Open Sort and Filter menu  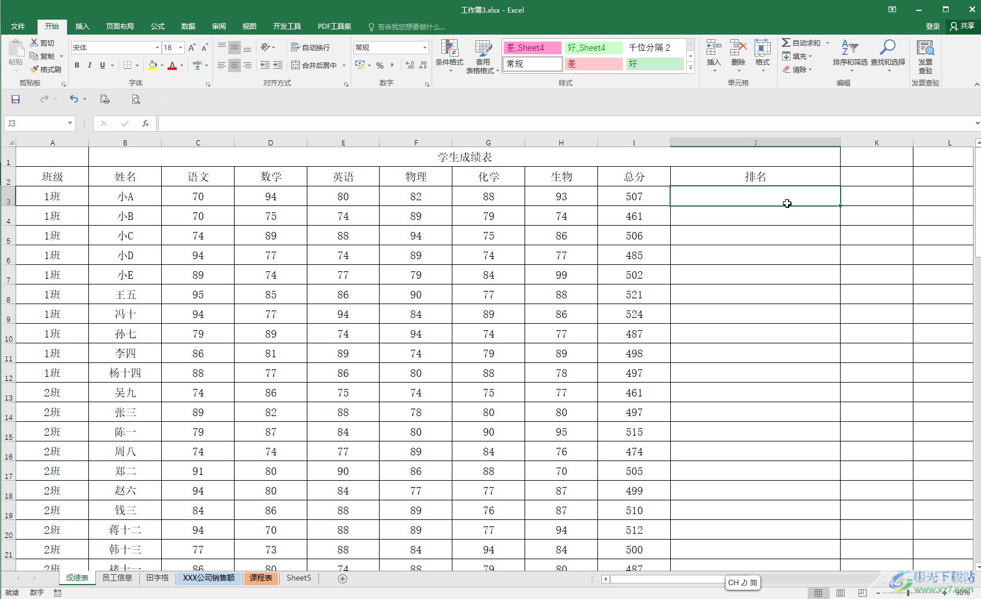coord(850,55)
